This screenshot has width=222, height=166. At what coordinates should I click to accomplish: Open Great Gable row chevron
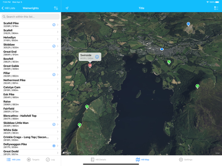(x=58, y=67)
